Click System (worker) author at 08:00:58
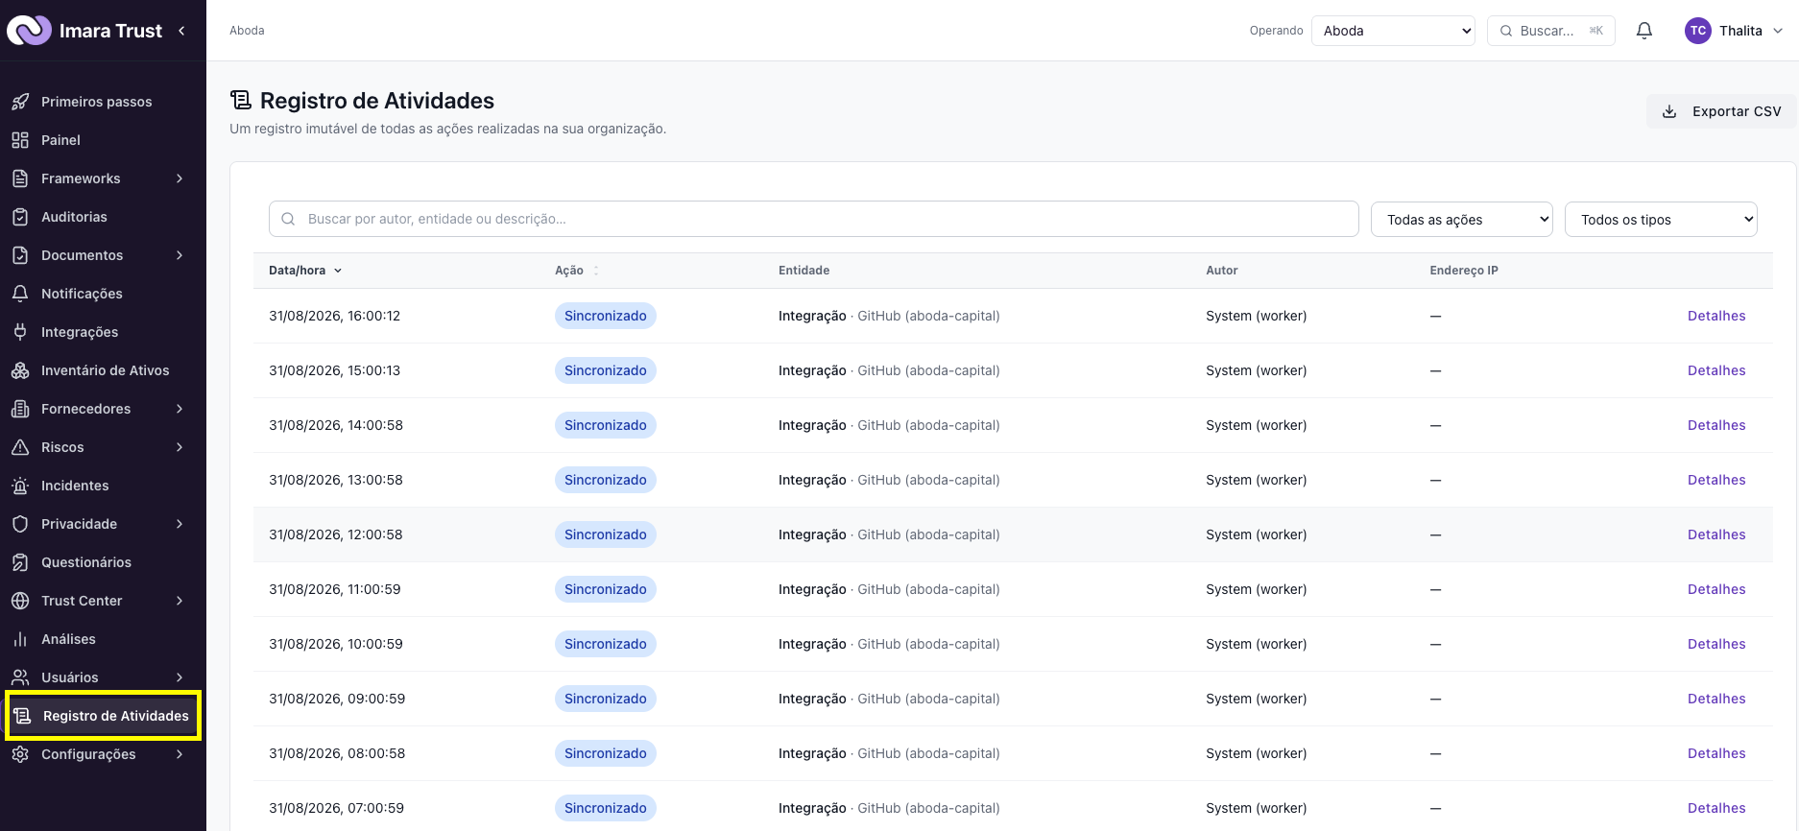 click(x=1257, y=753)
